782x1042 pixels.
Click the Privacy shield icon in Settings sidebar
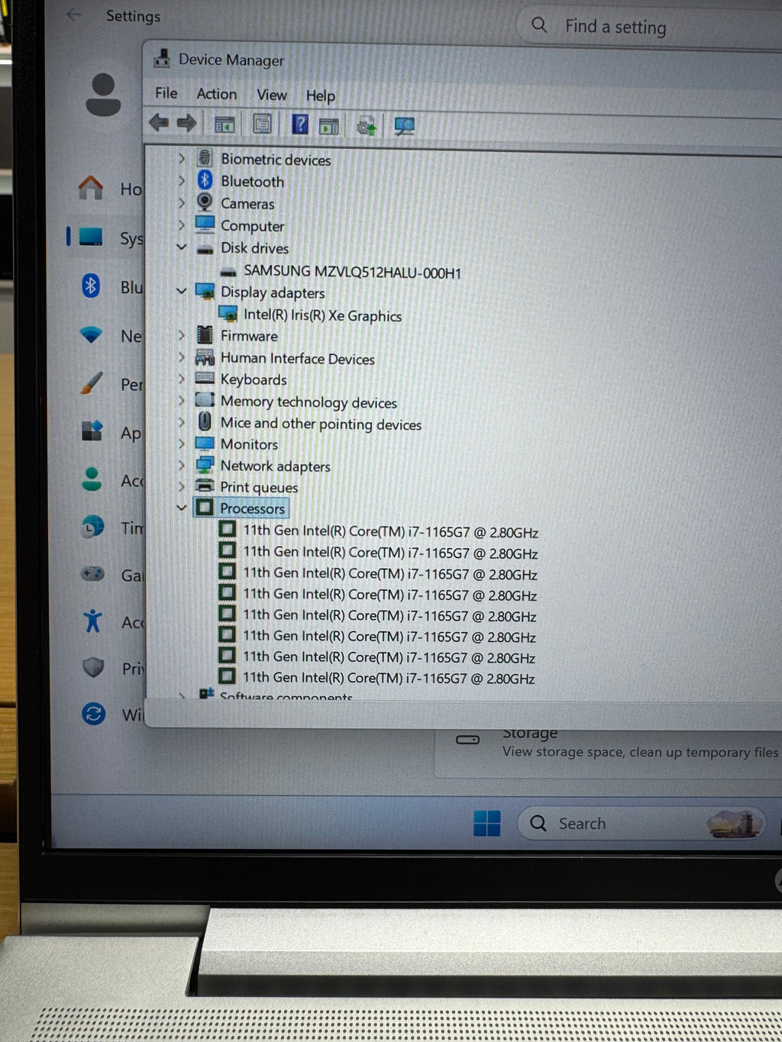point(93,667)
